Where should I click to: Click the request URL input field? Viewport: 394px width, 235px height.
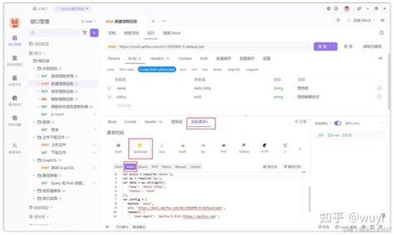(209, 46)
